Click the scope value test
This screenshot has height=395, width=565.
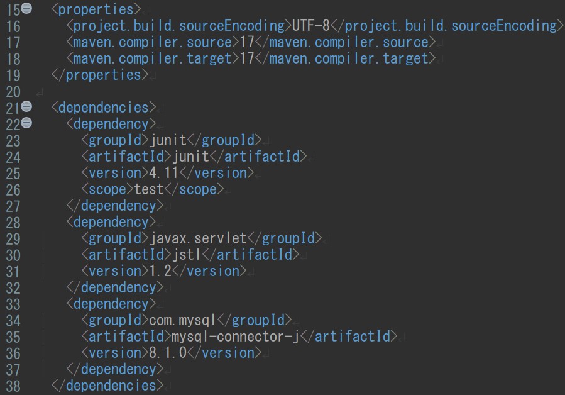(149, 189)
